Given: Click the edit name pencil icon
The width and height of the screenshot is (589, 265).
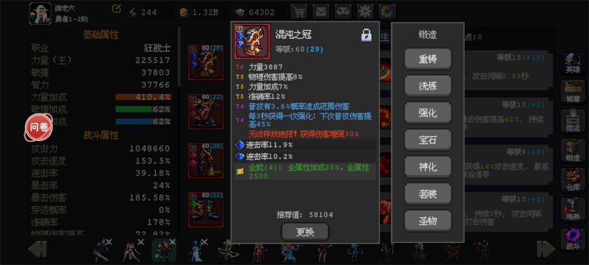Looking at the screenshot, I should point(117,8).
